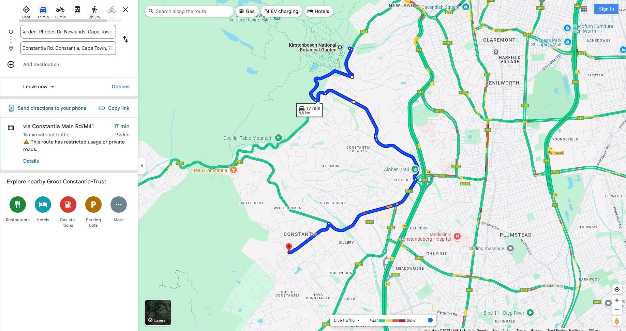Choose the motorcycle travel mode
The height and width of the screenshot is (331, 626).
[60, 12]
